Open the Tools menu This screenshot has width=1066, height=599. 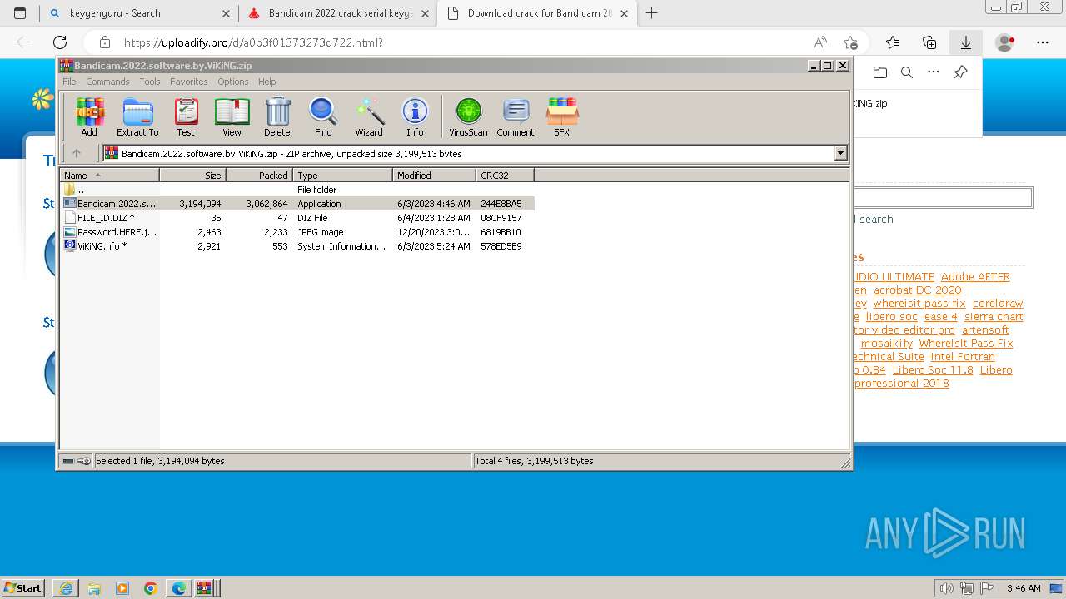[x=150, y=82]
